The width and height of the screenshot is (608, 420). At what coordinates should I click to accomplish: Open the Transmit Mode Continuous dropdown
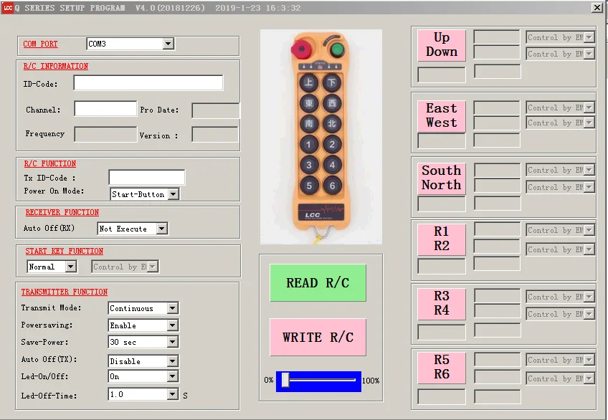(x=143, y=308)
